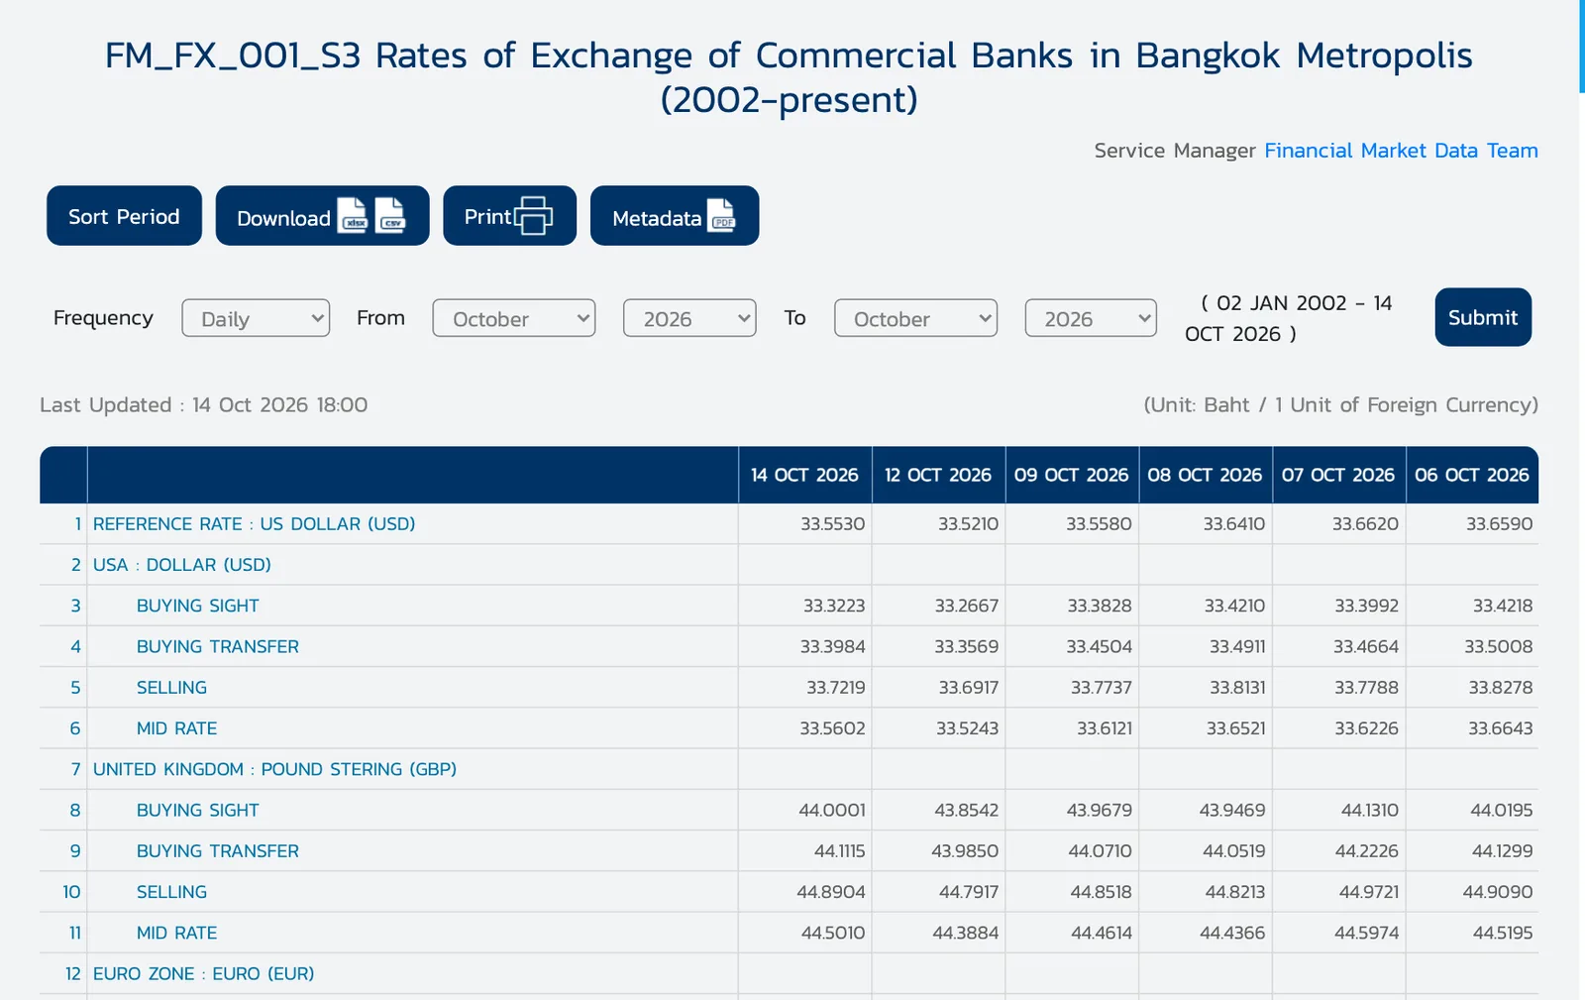The image size is (1585, 1000).
Task: Click reference rate value 33.5530
Action: tap(833, 523)
